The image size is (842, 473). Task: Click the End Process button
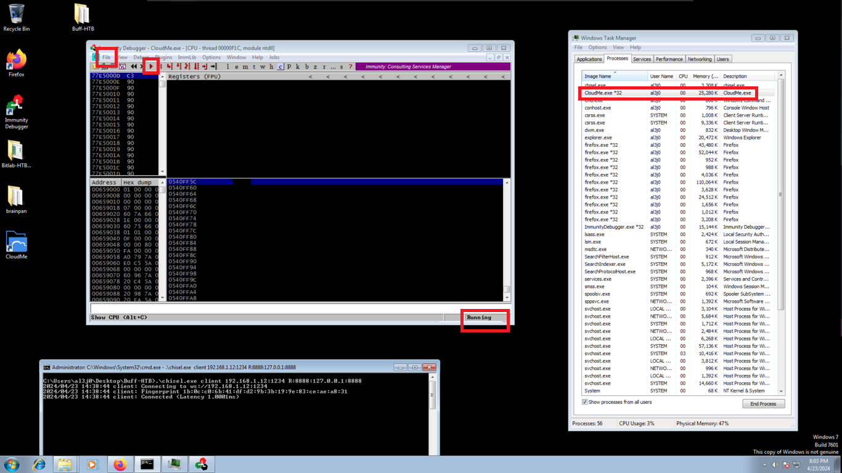[x=763, y=404]
